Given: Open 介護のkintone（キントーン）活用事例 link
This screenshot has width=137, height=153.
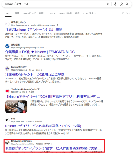Looking at the screenshot, I should coord(34,30).
